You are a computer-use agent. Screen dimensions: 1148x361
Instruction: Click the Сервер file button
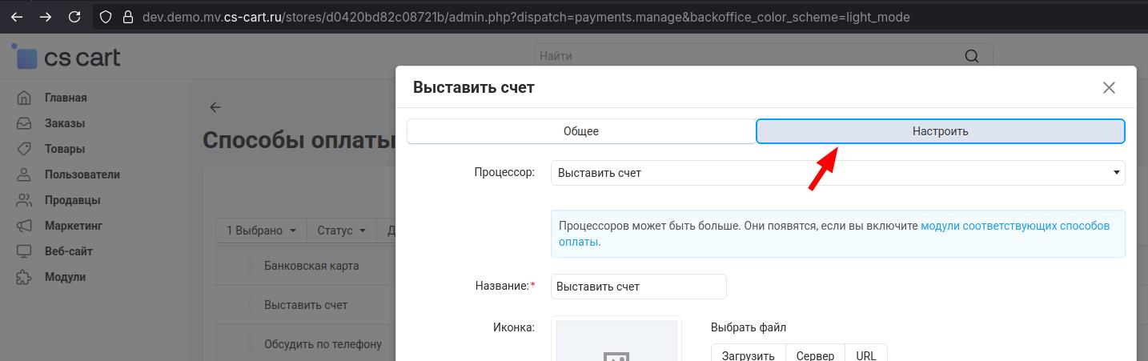(x=815, y=355)
